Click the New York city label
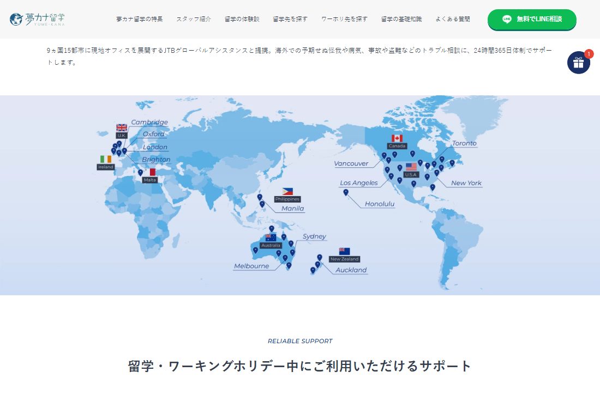Screen dimensions: 600x414 pos(466,183)
